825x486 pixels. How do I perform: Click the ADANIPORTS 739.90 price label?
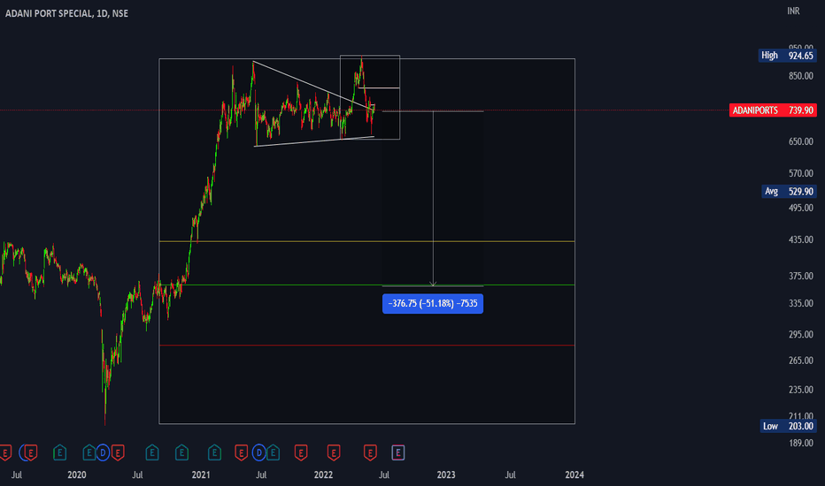[773, 110]
